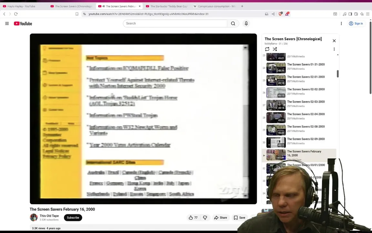372x233 pixels.
Task: Expand description at 3.3K views line
Action: coord(46,228)
